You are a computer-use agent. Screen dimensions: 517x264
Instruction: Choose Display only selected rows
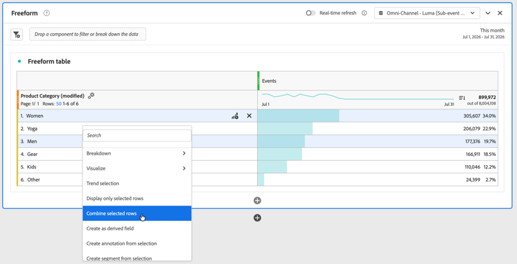click(137, 199)
